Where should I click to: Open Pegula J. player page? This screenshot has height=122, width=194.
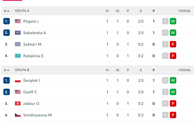(31, 21)
